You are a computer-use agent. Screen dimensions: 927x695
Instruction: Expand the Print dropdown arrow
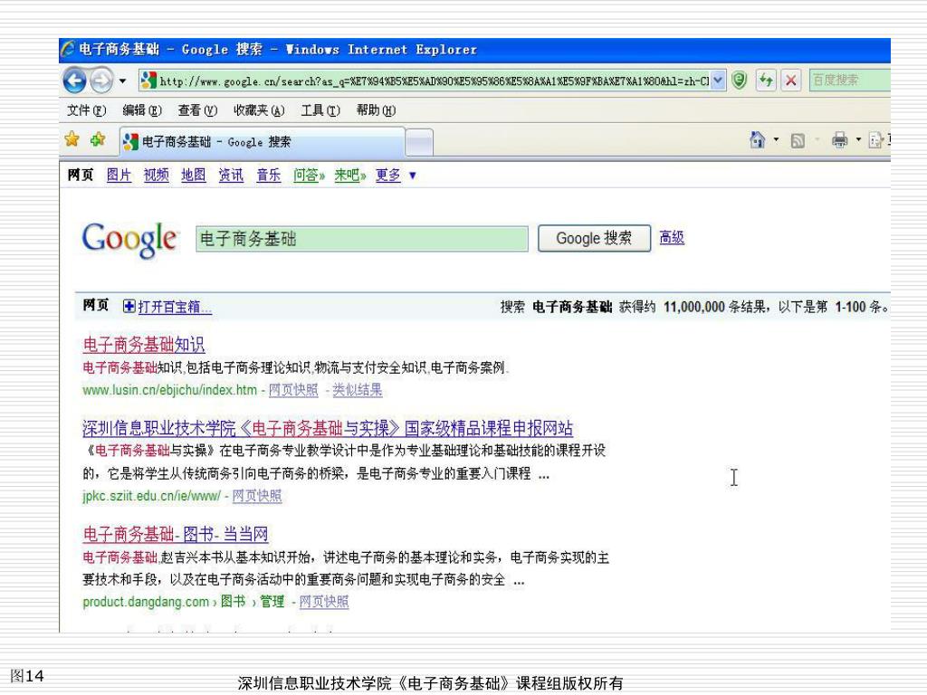(858, 139)
